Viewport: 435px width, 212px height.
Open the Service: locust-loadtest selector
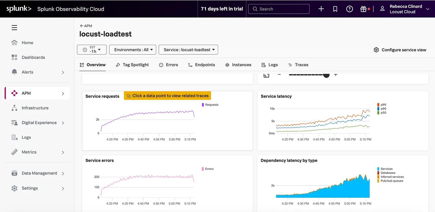188,49
